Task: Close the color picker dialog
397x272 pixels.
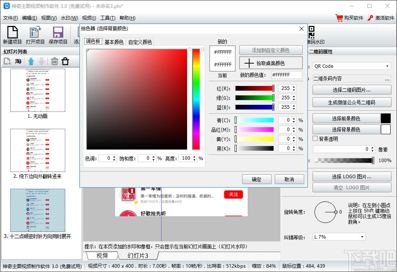Action: [x=301, y=29]
